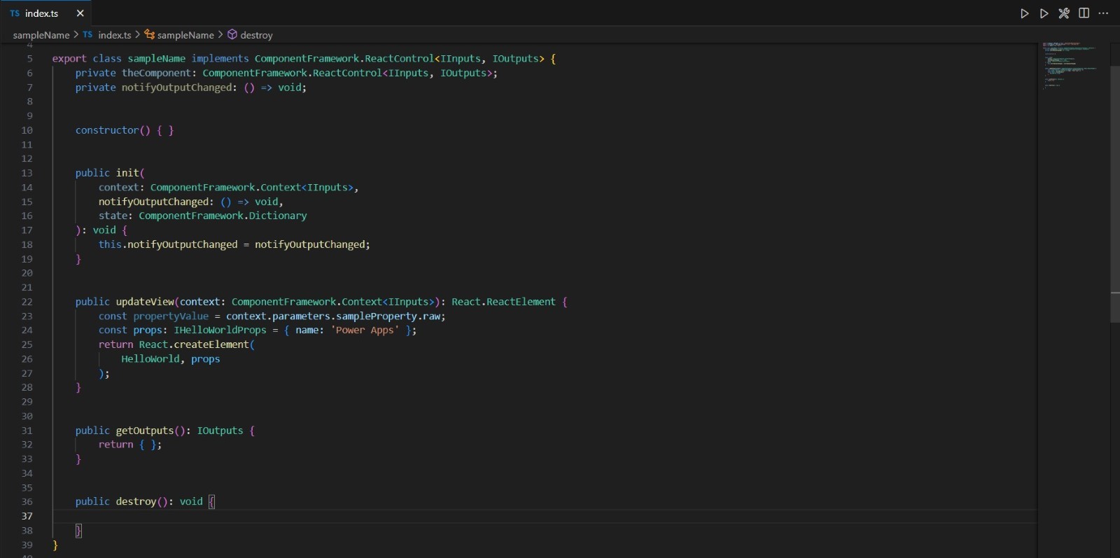
Task: Select line number 5 in the gutter
Action: (30, 59)
